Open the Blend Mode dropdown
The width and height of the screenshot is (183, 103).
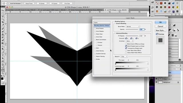point(133,27)
